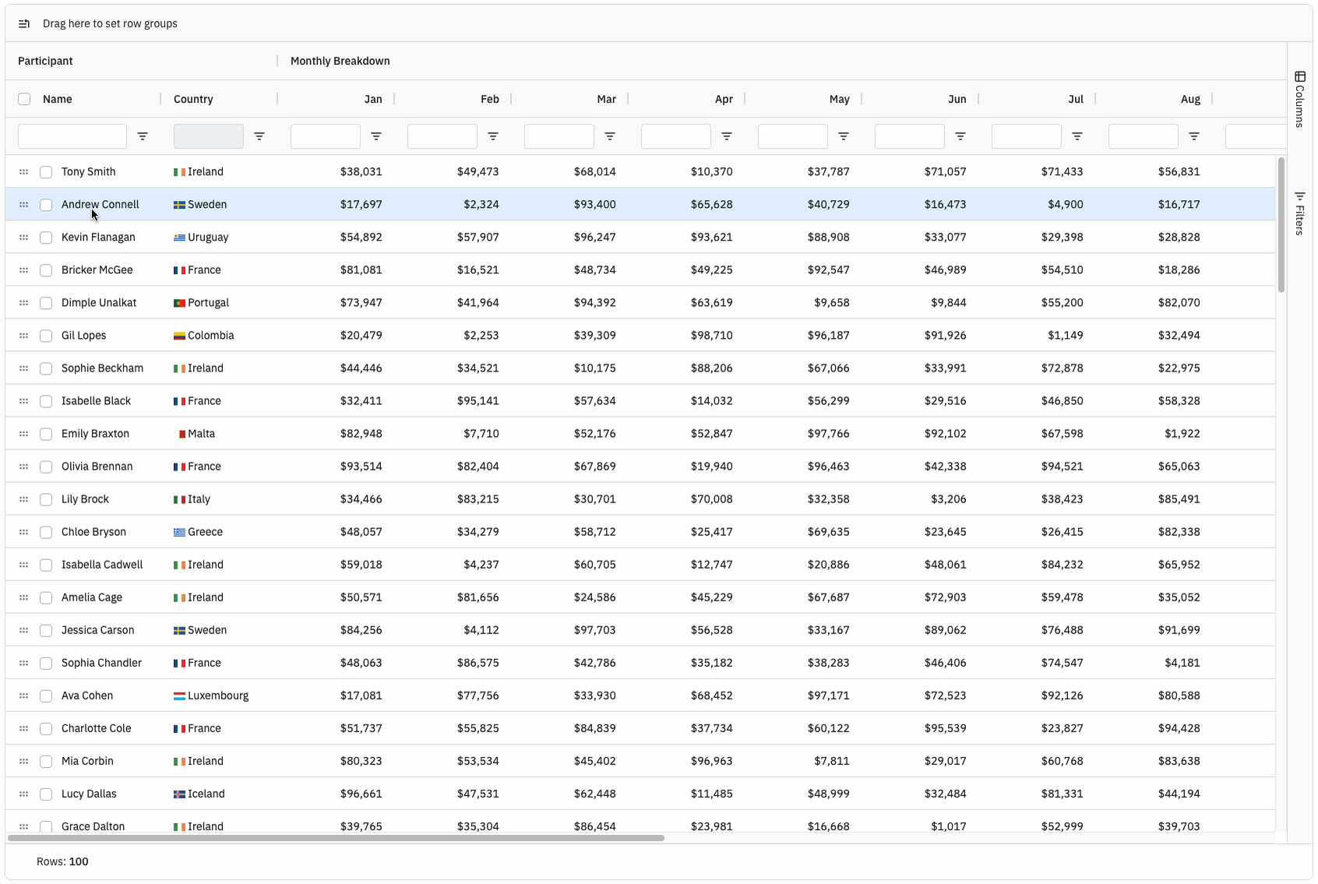Image resolution: width=1318 pixels, height=884 pixels.
Task: Sort by the Country column header
Action: click(x=193, y=99)
